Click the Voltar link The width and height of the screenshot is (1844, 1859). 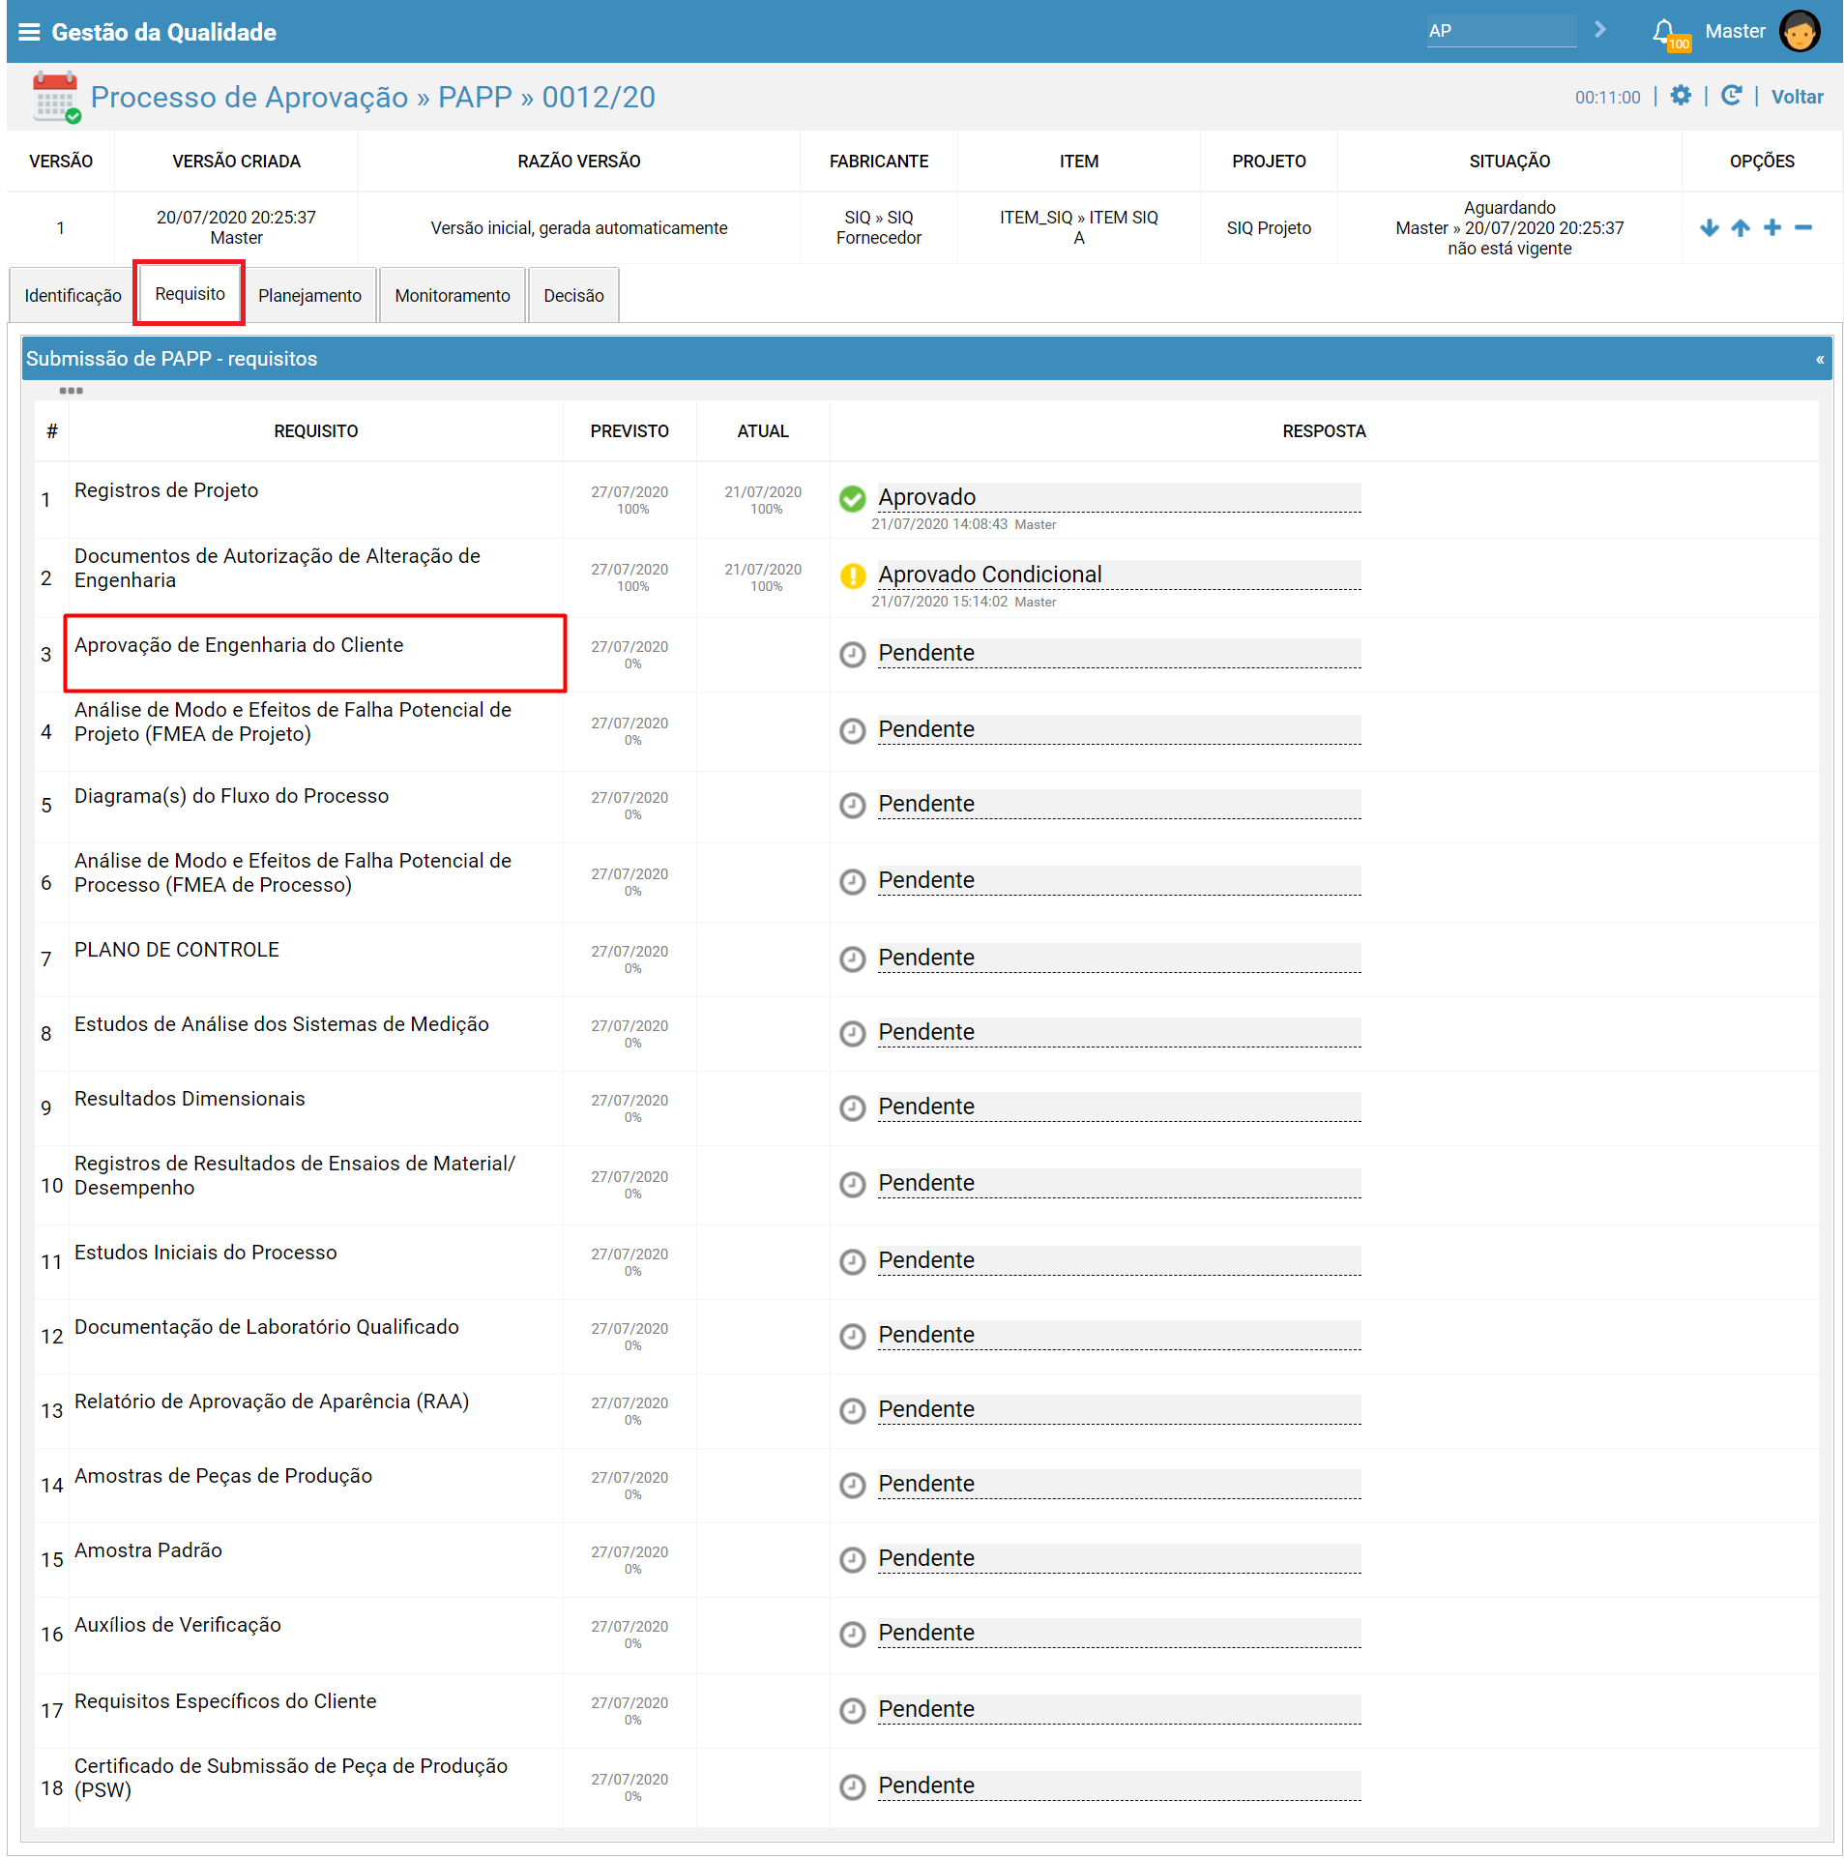1797,97
